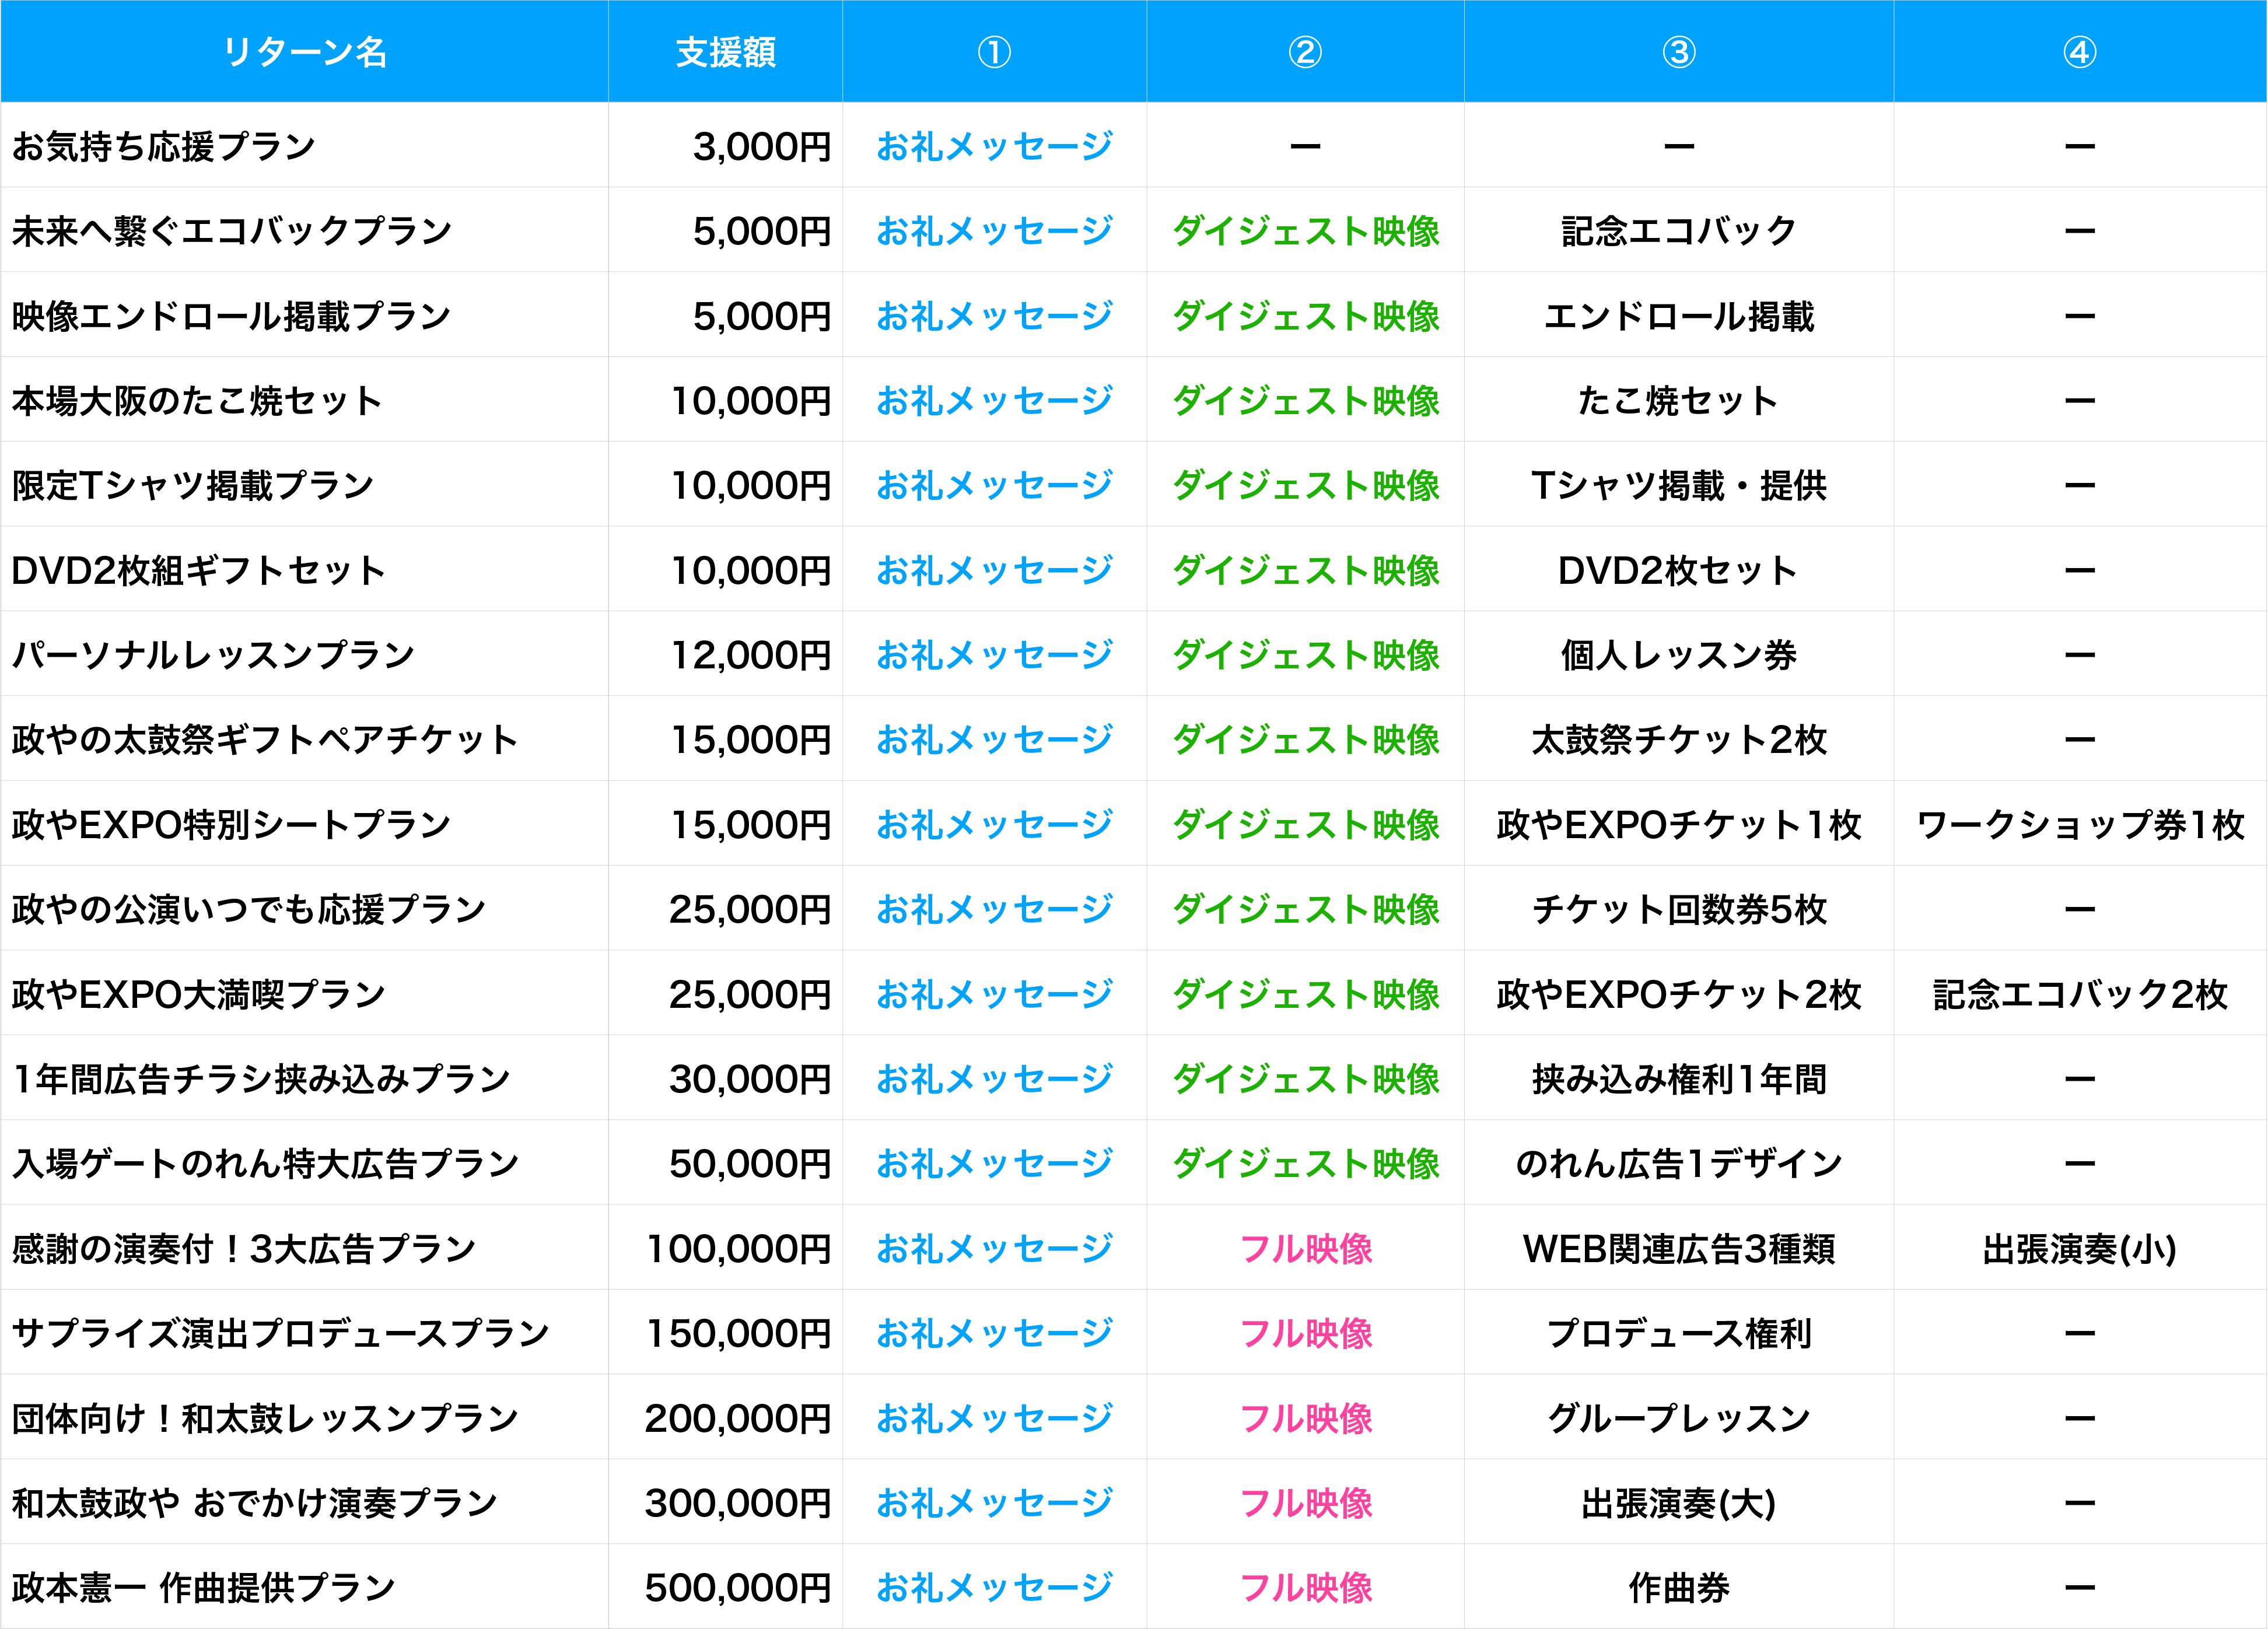Click the ワークショップ券1枚 cell
Screen dimensions: 2268x1629
click(2079, 825)
